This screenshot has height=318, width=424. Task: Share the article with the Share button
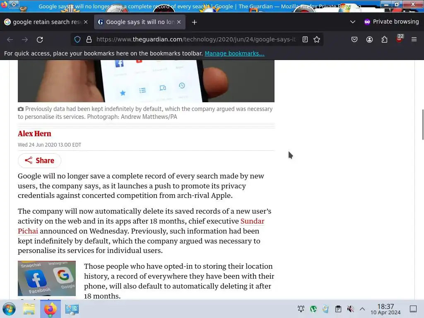click(x=39, y=161)
